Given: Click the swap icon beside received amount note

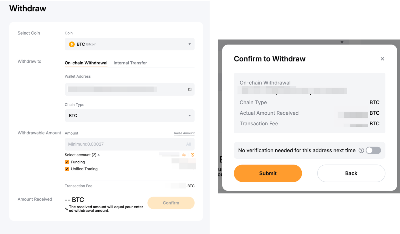Looking at the screenshot, I should click(66, 209).
